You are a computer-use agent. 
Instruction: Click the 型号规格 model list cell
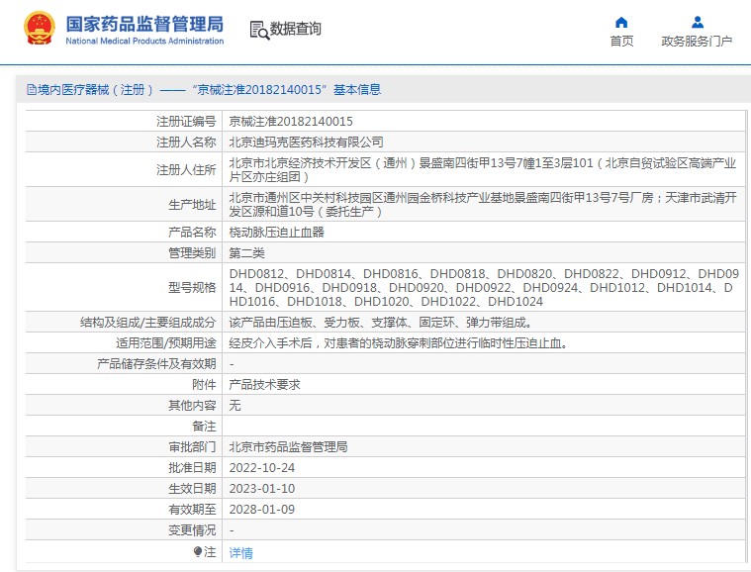(x=484, y=287)
